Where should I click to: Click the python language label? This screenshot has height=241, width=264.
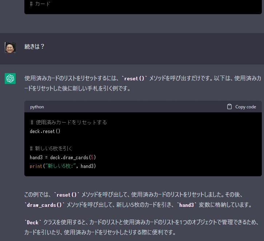click(x=37, y=107)
